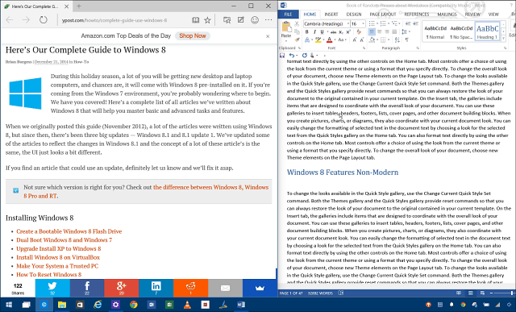The height and width of the screenshot is (312, 516).
Task: Click the yellow text highlight color button
Action: click(x=318, y=40)
